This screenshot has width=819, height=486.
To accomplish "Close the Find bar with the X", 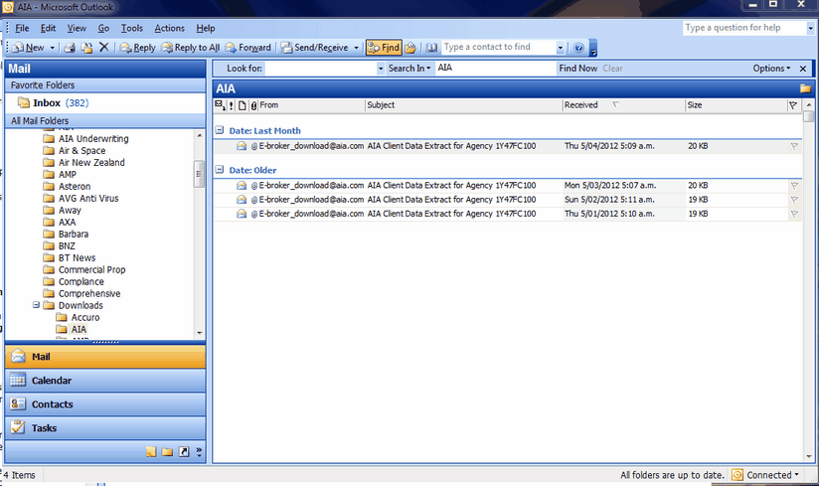I will tap(803, 68).
